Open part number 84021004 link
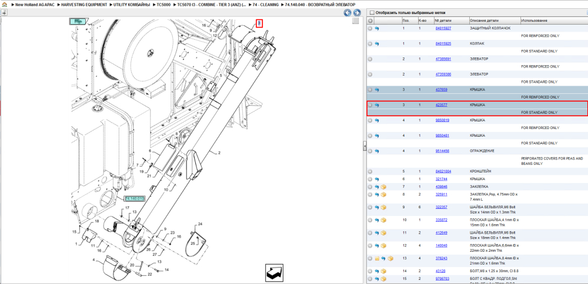This screenshot has width=588, height=284. click(x=443, y=171)
